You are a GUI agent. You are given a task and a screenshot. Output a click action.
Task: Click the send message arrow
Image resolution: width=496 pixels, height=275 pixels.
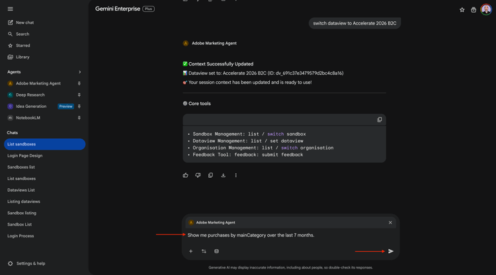tap(391, 251)
